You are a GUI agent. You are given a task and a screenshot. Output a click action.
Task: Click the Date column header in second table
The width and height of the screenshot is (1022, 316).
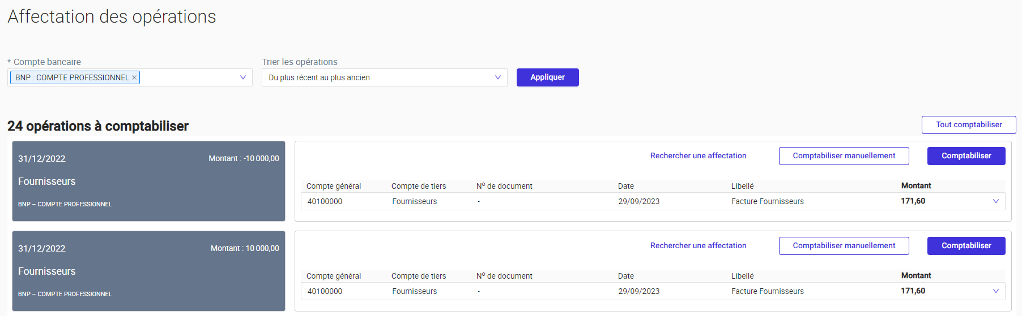[x=626, y=276]
